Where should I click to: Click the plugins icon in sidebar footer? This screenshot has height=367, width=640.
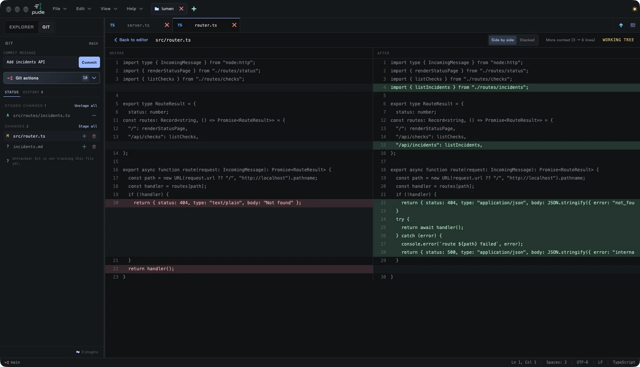point(78,352)
